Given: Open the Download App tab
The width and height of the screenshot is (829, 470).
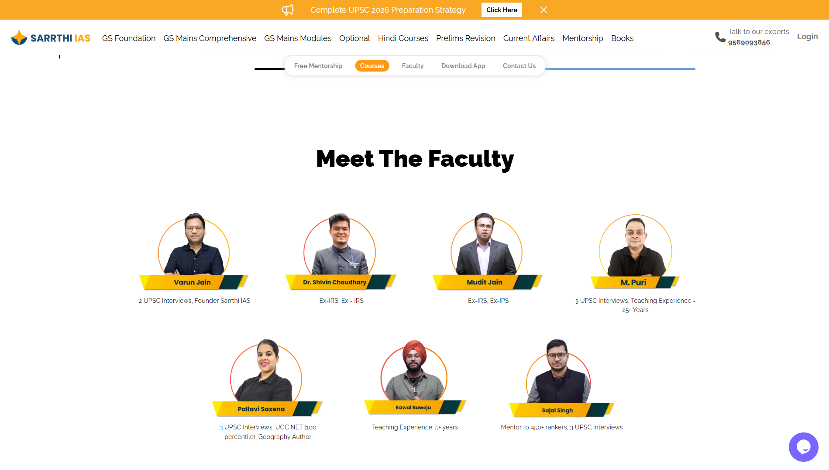Looking at the screenshot, I should click(463, 65).
